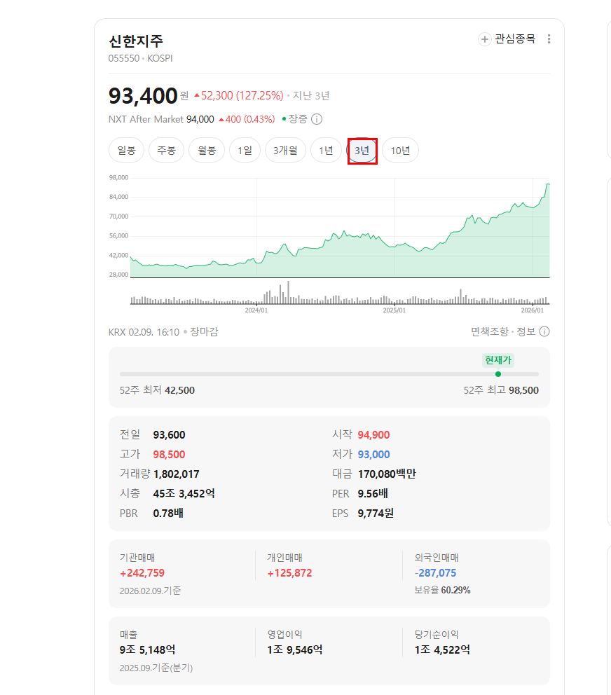This screenshot has height=695, width=611.
Task: Click the 52주 최저 42,500 value
Action: tap(179, 390)
